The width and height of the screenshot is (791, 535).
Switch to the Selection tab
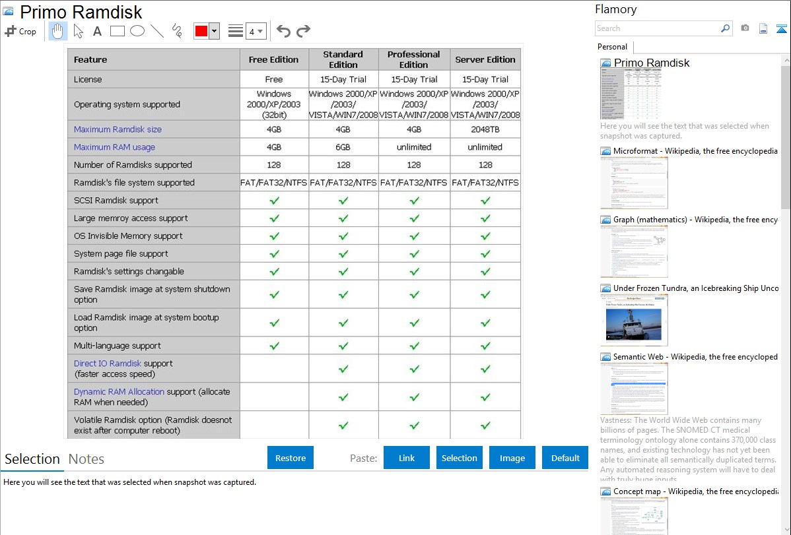tap(32, 459)
